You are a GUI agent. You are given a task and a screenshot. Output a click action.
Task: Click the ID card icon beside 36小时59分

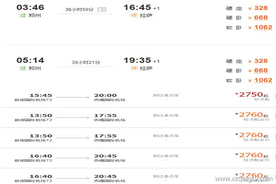(102, 9)
